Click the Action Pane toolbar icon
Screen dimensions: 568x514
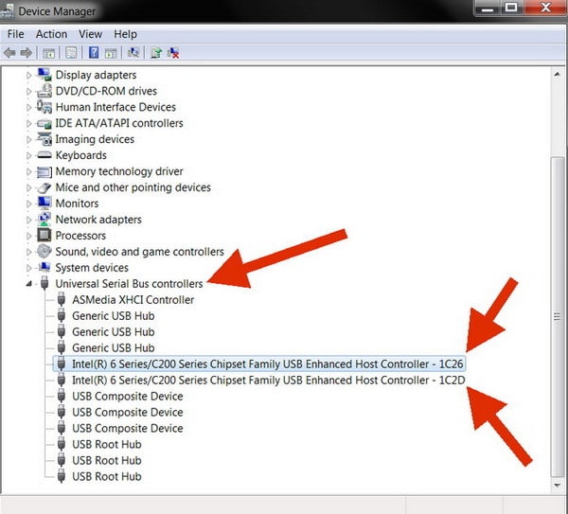click(111, 53)
